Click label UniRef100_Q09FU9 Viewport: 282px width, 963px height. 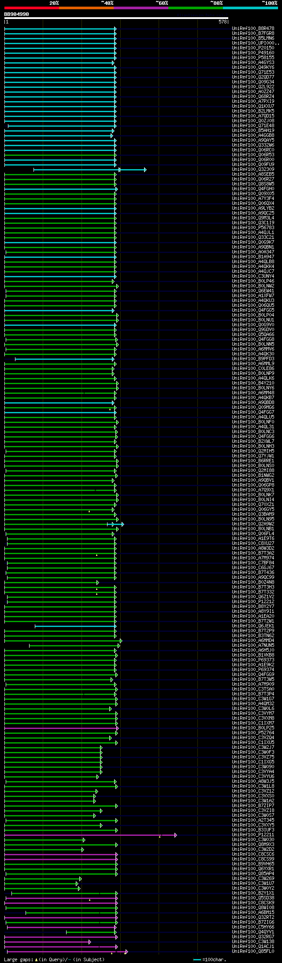pos(253,164)
